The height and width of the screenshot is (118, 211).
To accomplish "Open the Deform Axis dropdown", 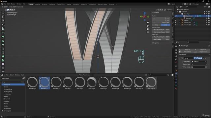I will [x=199, y=64].
